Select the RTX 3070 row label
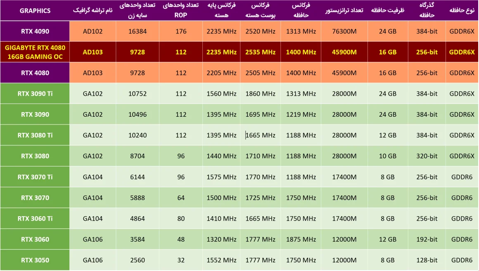479x271 pixels. point(35,198)
